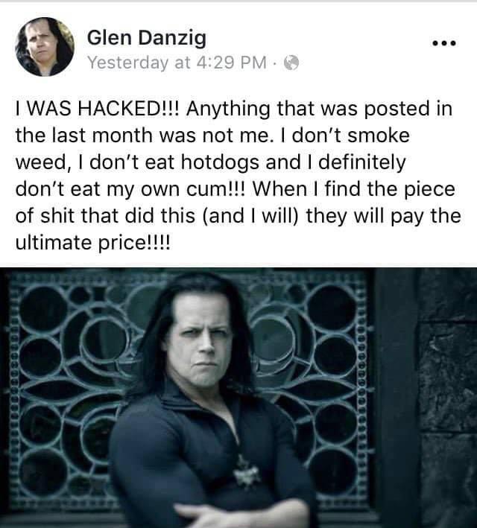Click the globe public audience icon
477x528 pixels.
[291, 63]
